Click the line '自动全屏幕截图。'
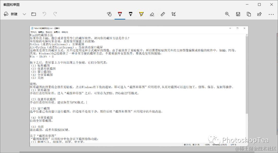Screen dimensions: 278x153 click(x=41, y=121)
